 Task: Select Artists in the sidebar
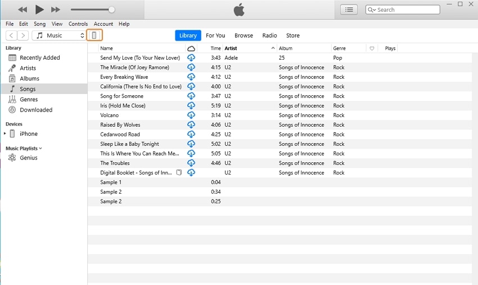click(x=44, y=68)
